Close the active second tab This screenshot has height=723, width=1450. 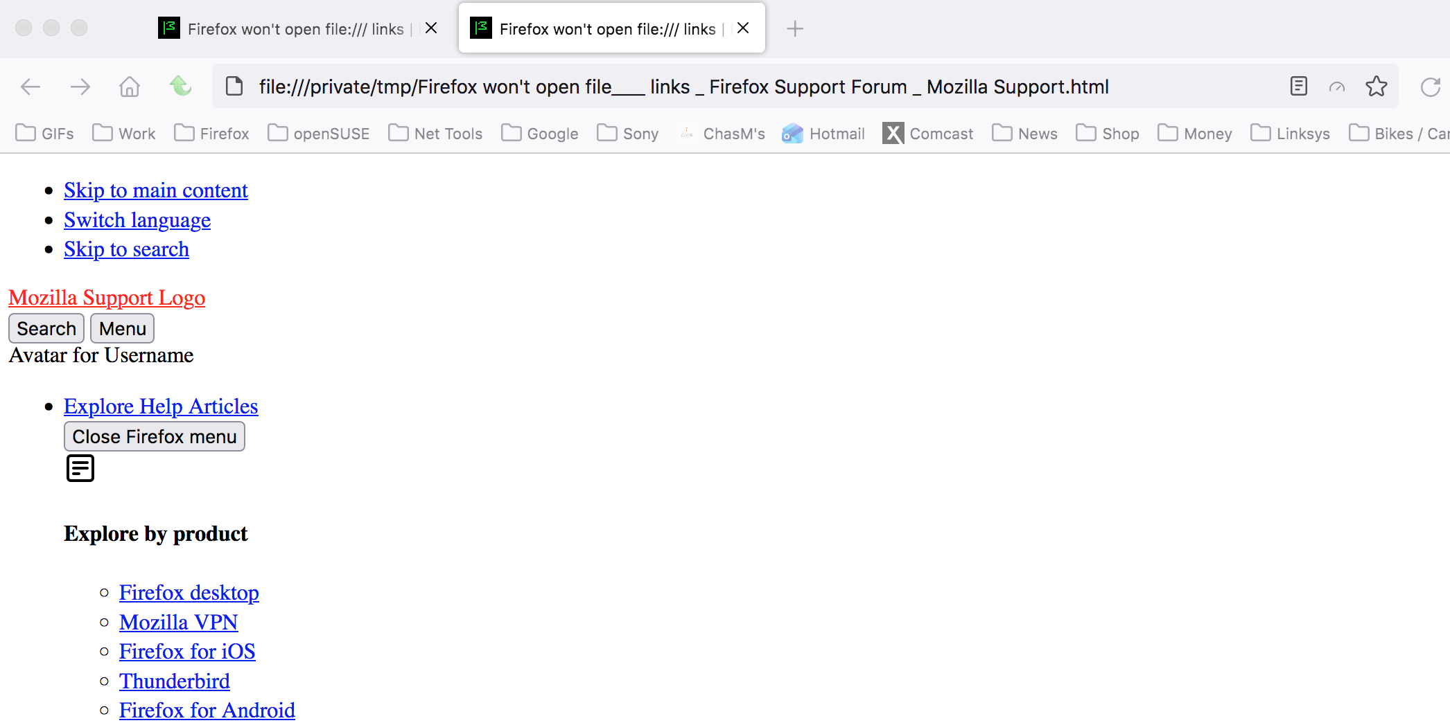coord(743,28)
